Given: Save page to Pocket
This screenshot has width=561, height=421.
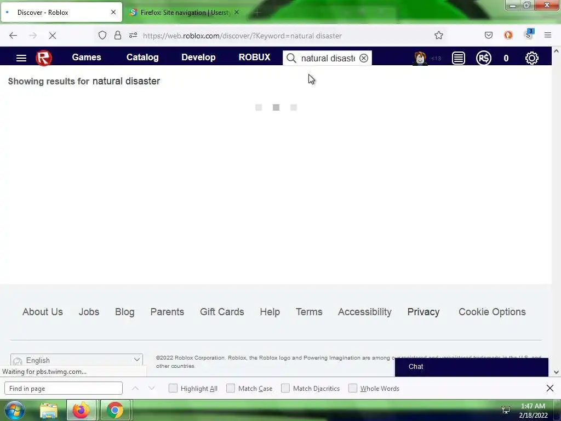Looking at the screenshot, I should [x=488, y=35].
